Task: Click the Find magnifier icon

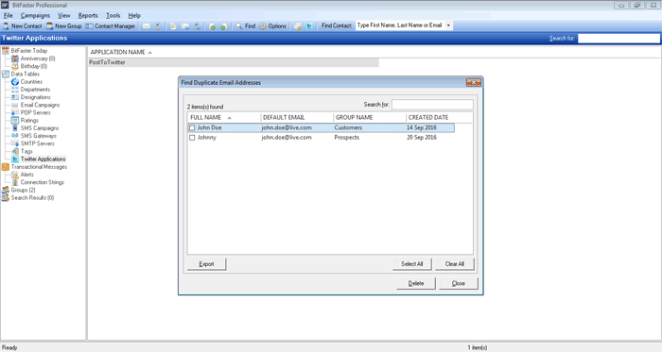Action: tap(239, 26)
